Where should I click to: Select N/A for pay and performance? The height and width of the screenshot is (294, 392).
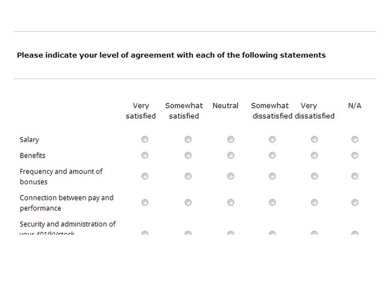coord(355,202)
